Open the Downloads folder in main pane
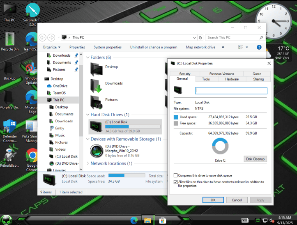Image resolution: width=297 pixels, height=225 pixels. pyautogui.click(x=97, y=83)
